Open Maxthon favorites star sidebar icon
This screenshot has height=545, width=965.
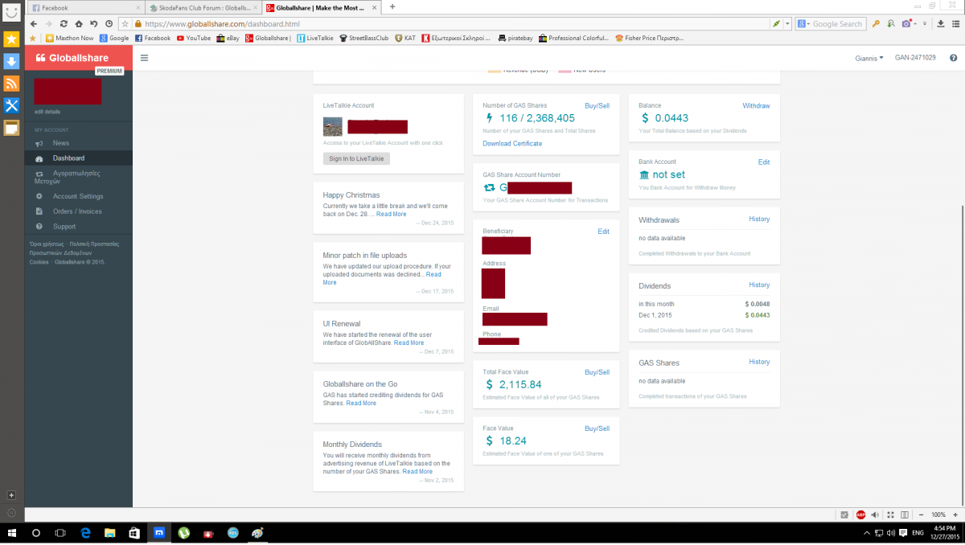coord(11,39)
